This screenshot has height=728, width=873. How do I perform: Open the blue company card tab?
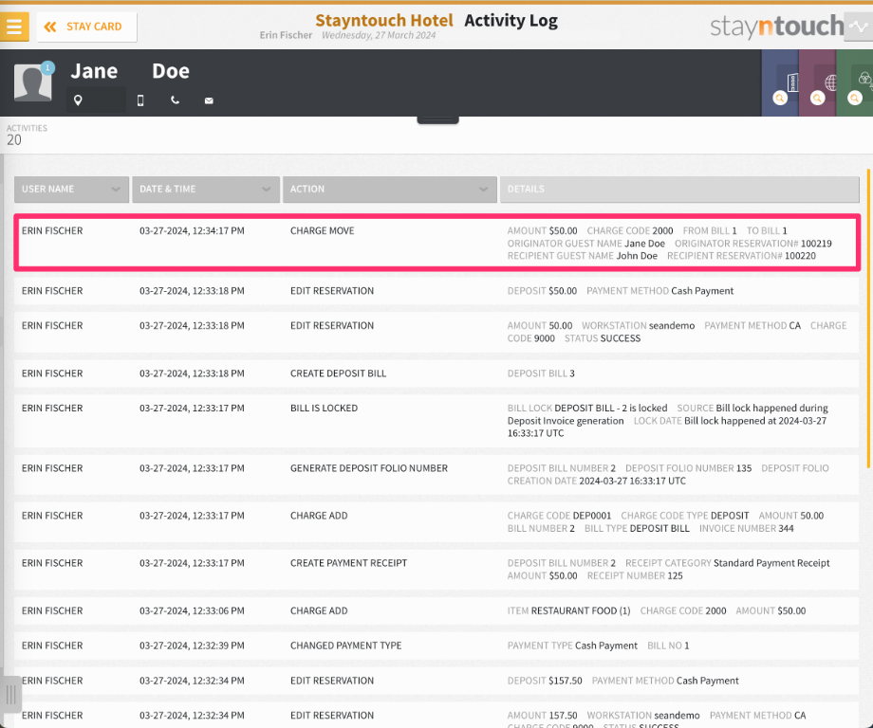pyautogui.click(x=779, y=82)
